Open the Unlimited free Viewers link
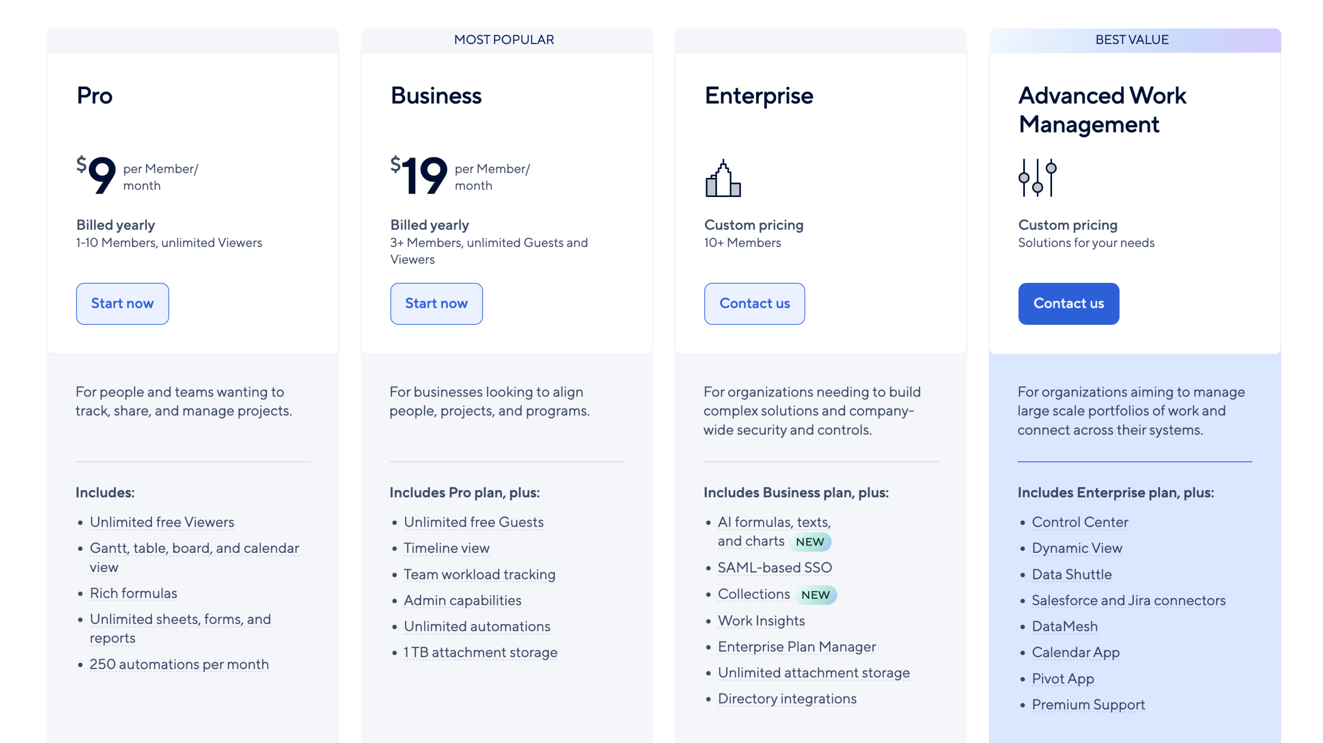This screenshot has width=1323, height=743. [x=162, y=522]
